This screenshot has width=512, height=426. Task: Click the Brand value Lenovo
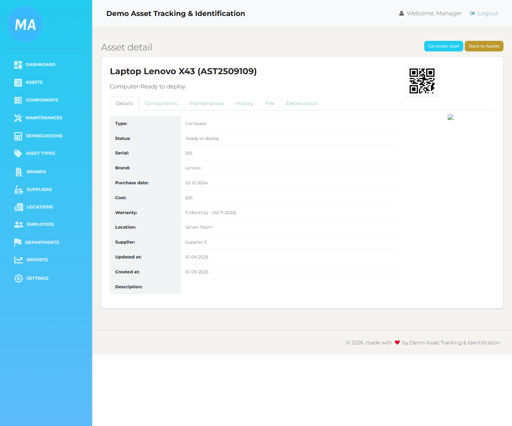click(193, 168)
